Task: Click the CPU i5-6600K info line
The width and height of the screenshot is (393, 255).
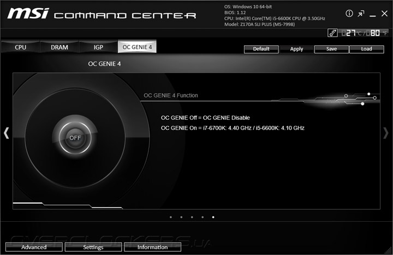Action: pos(275,19)
